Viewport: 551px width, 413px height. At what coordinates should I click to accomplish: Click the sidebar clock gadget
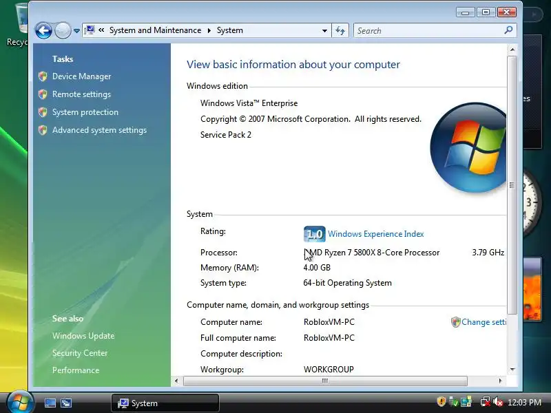pos(530,202)
